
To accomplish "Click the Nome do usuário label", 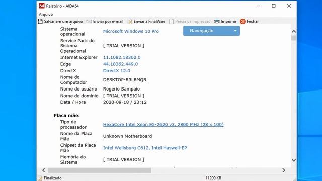I will tap(78, 89).
